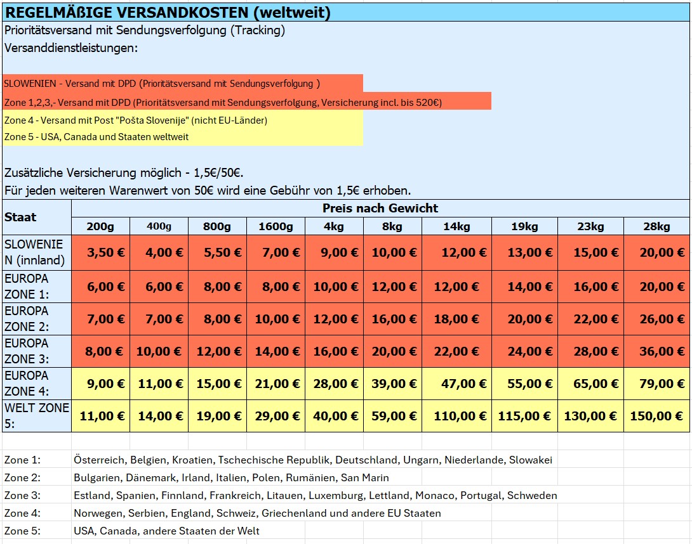Image resolution: width=692 pixels, height=544 pixels.
Task: Select the 'EUROPA ZONE 3:' row label
Action: 37,351
